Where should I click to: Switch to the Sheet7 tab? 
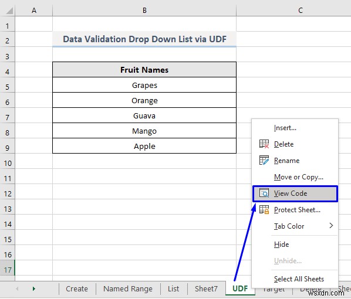[x=206, y=288]
